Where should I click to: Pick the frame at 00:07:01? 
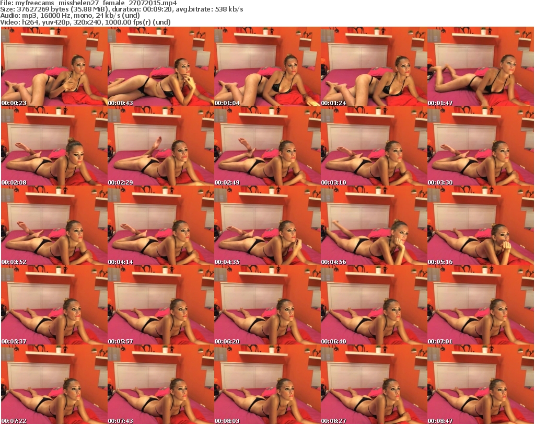[x=481, y=305]
